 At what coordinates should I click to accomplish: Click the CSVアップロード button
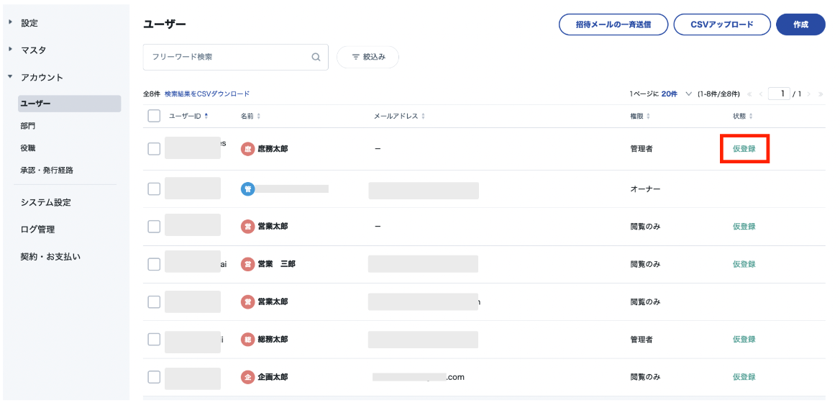coord(721,24)
